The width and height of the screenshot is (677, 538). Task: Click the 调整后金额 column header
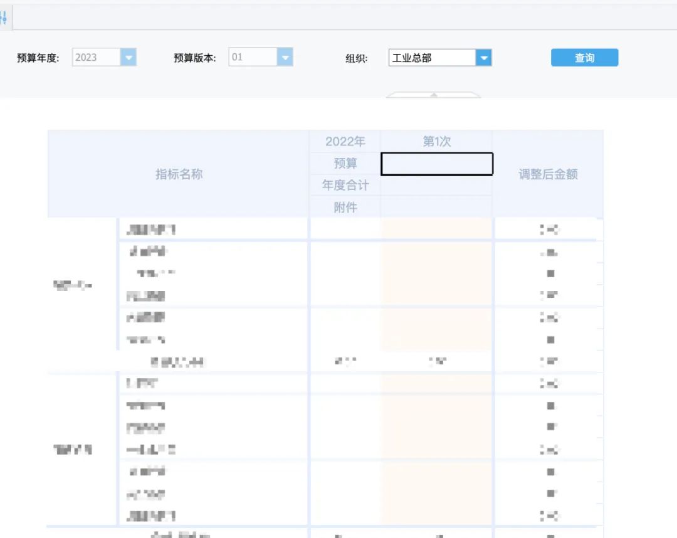click(x=547, y=174)
